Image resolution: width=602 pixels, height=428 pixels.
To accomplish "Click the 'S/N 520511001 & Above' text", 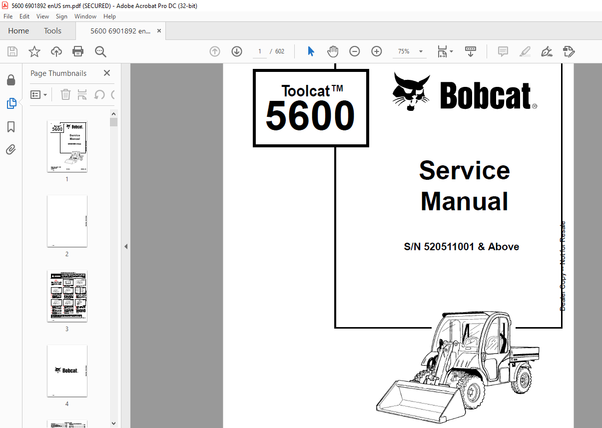I will coord(462,247).
